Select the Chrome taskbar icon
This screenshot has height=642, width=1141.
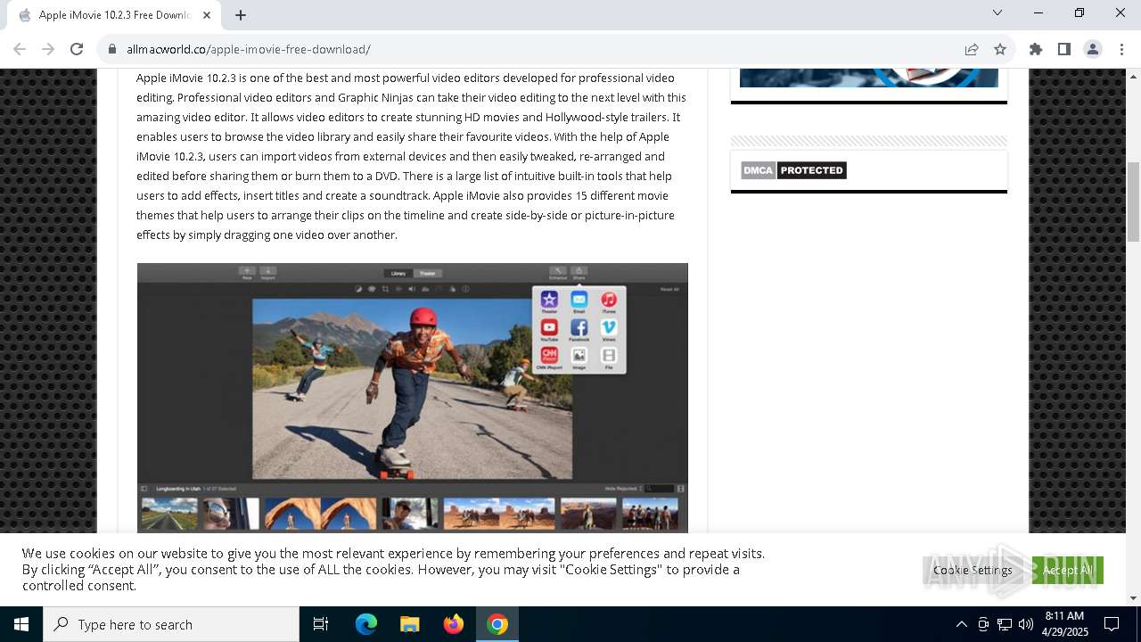(497, 624)
